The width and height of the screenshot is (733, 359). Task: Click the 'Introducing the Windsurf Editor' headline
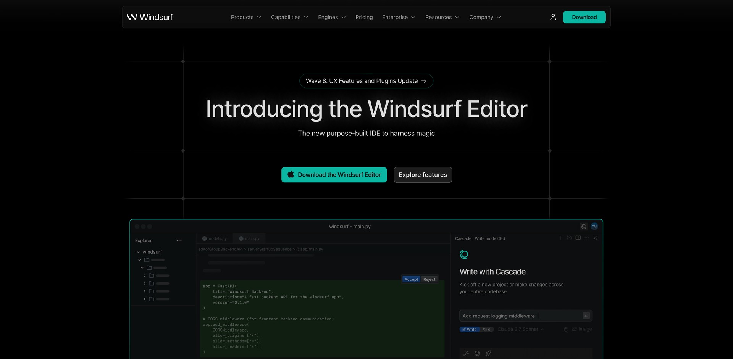(366, 109)
